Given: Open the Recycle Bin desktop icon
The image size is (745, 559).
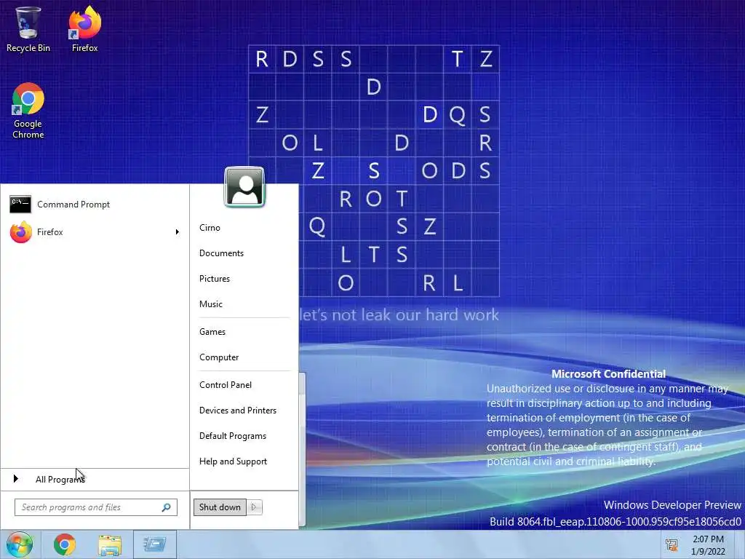Looking at the screenshot, I should [28, 29].
